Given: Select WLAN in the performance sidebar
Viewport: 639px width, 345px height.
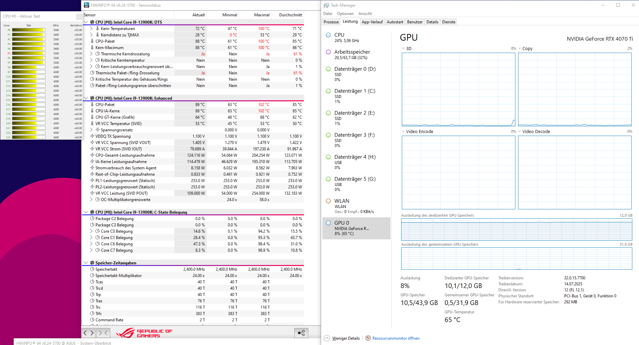Looking at the screenshot, I should [x=356, y=206].
